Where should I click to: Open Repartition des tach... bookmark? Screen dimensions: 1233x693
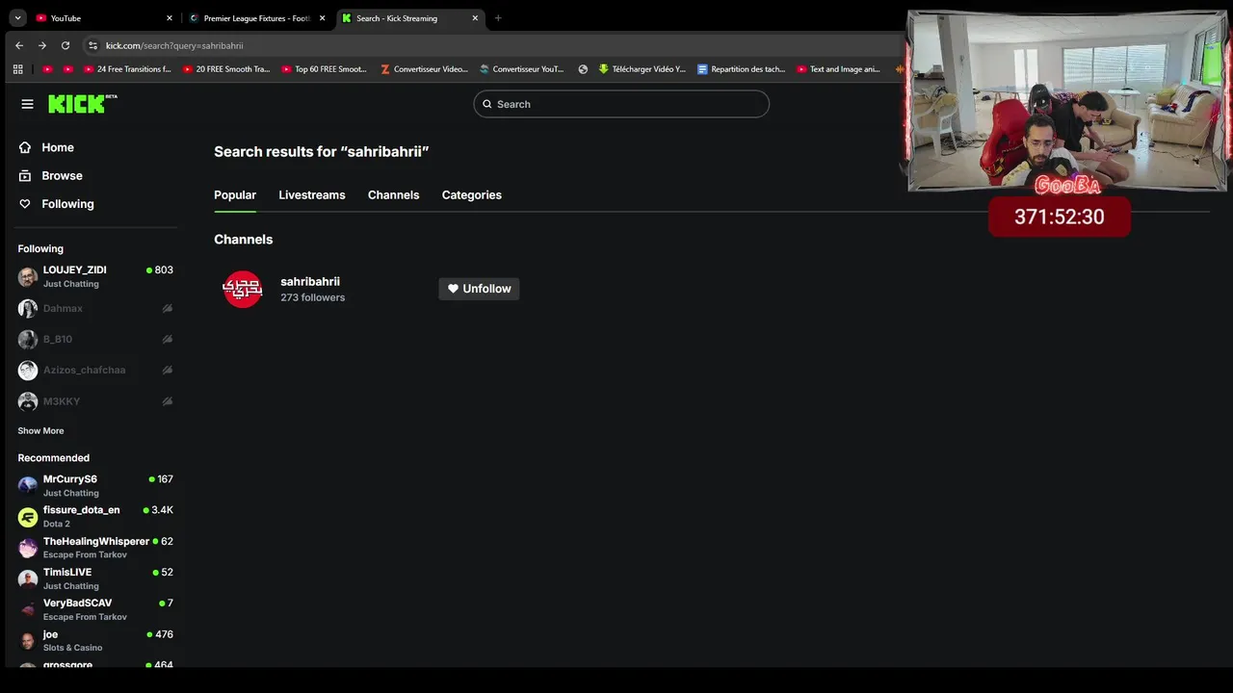[x=741, y=69]
